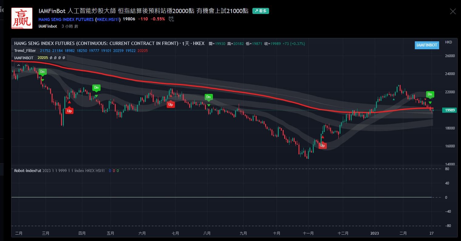This screenshot has width=461, height=241.
Task: Click the 24000 price axis label
Action: [x=450, y=74]
